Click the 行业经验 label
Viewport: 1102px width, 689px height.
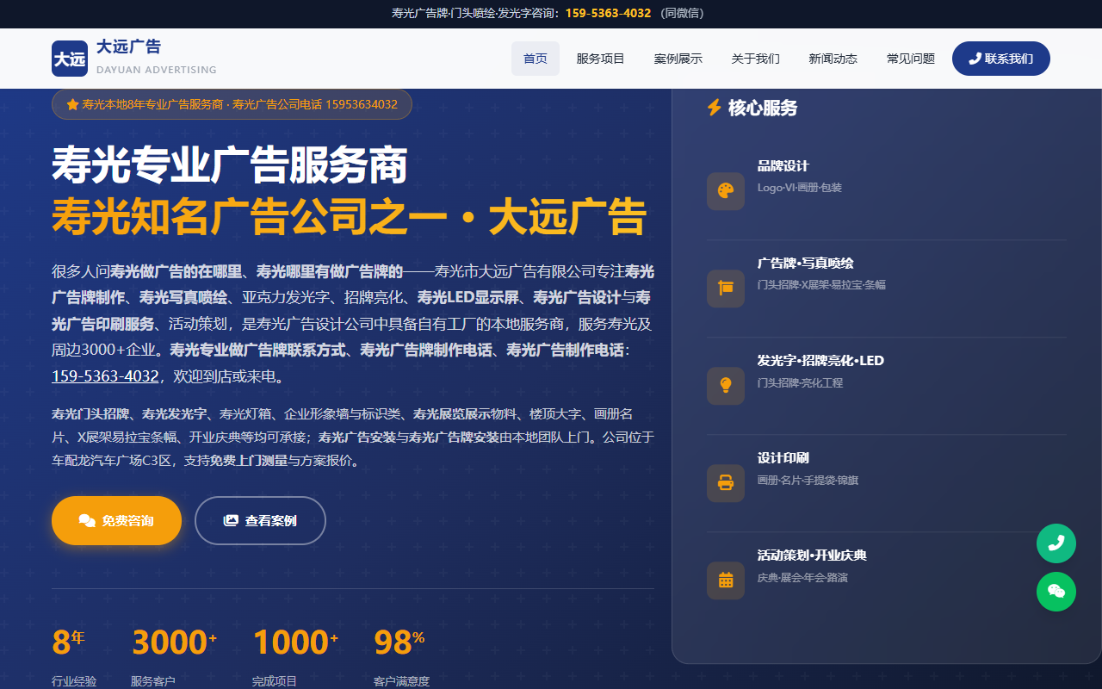click(74, 681)
